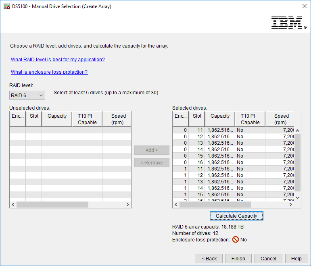Click the DS5100 application icon in title bar
Viewport: 311px width, 266px height.
pyautogui.click(x=6, y=6)
